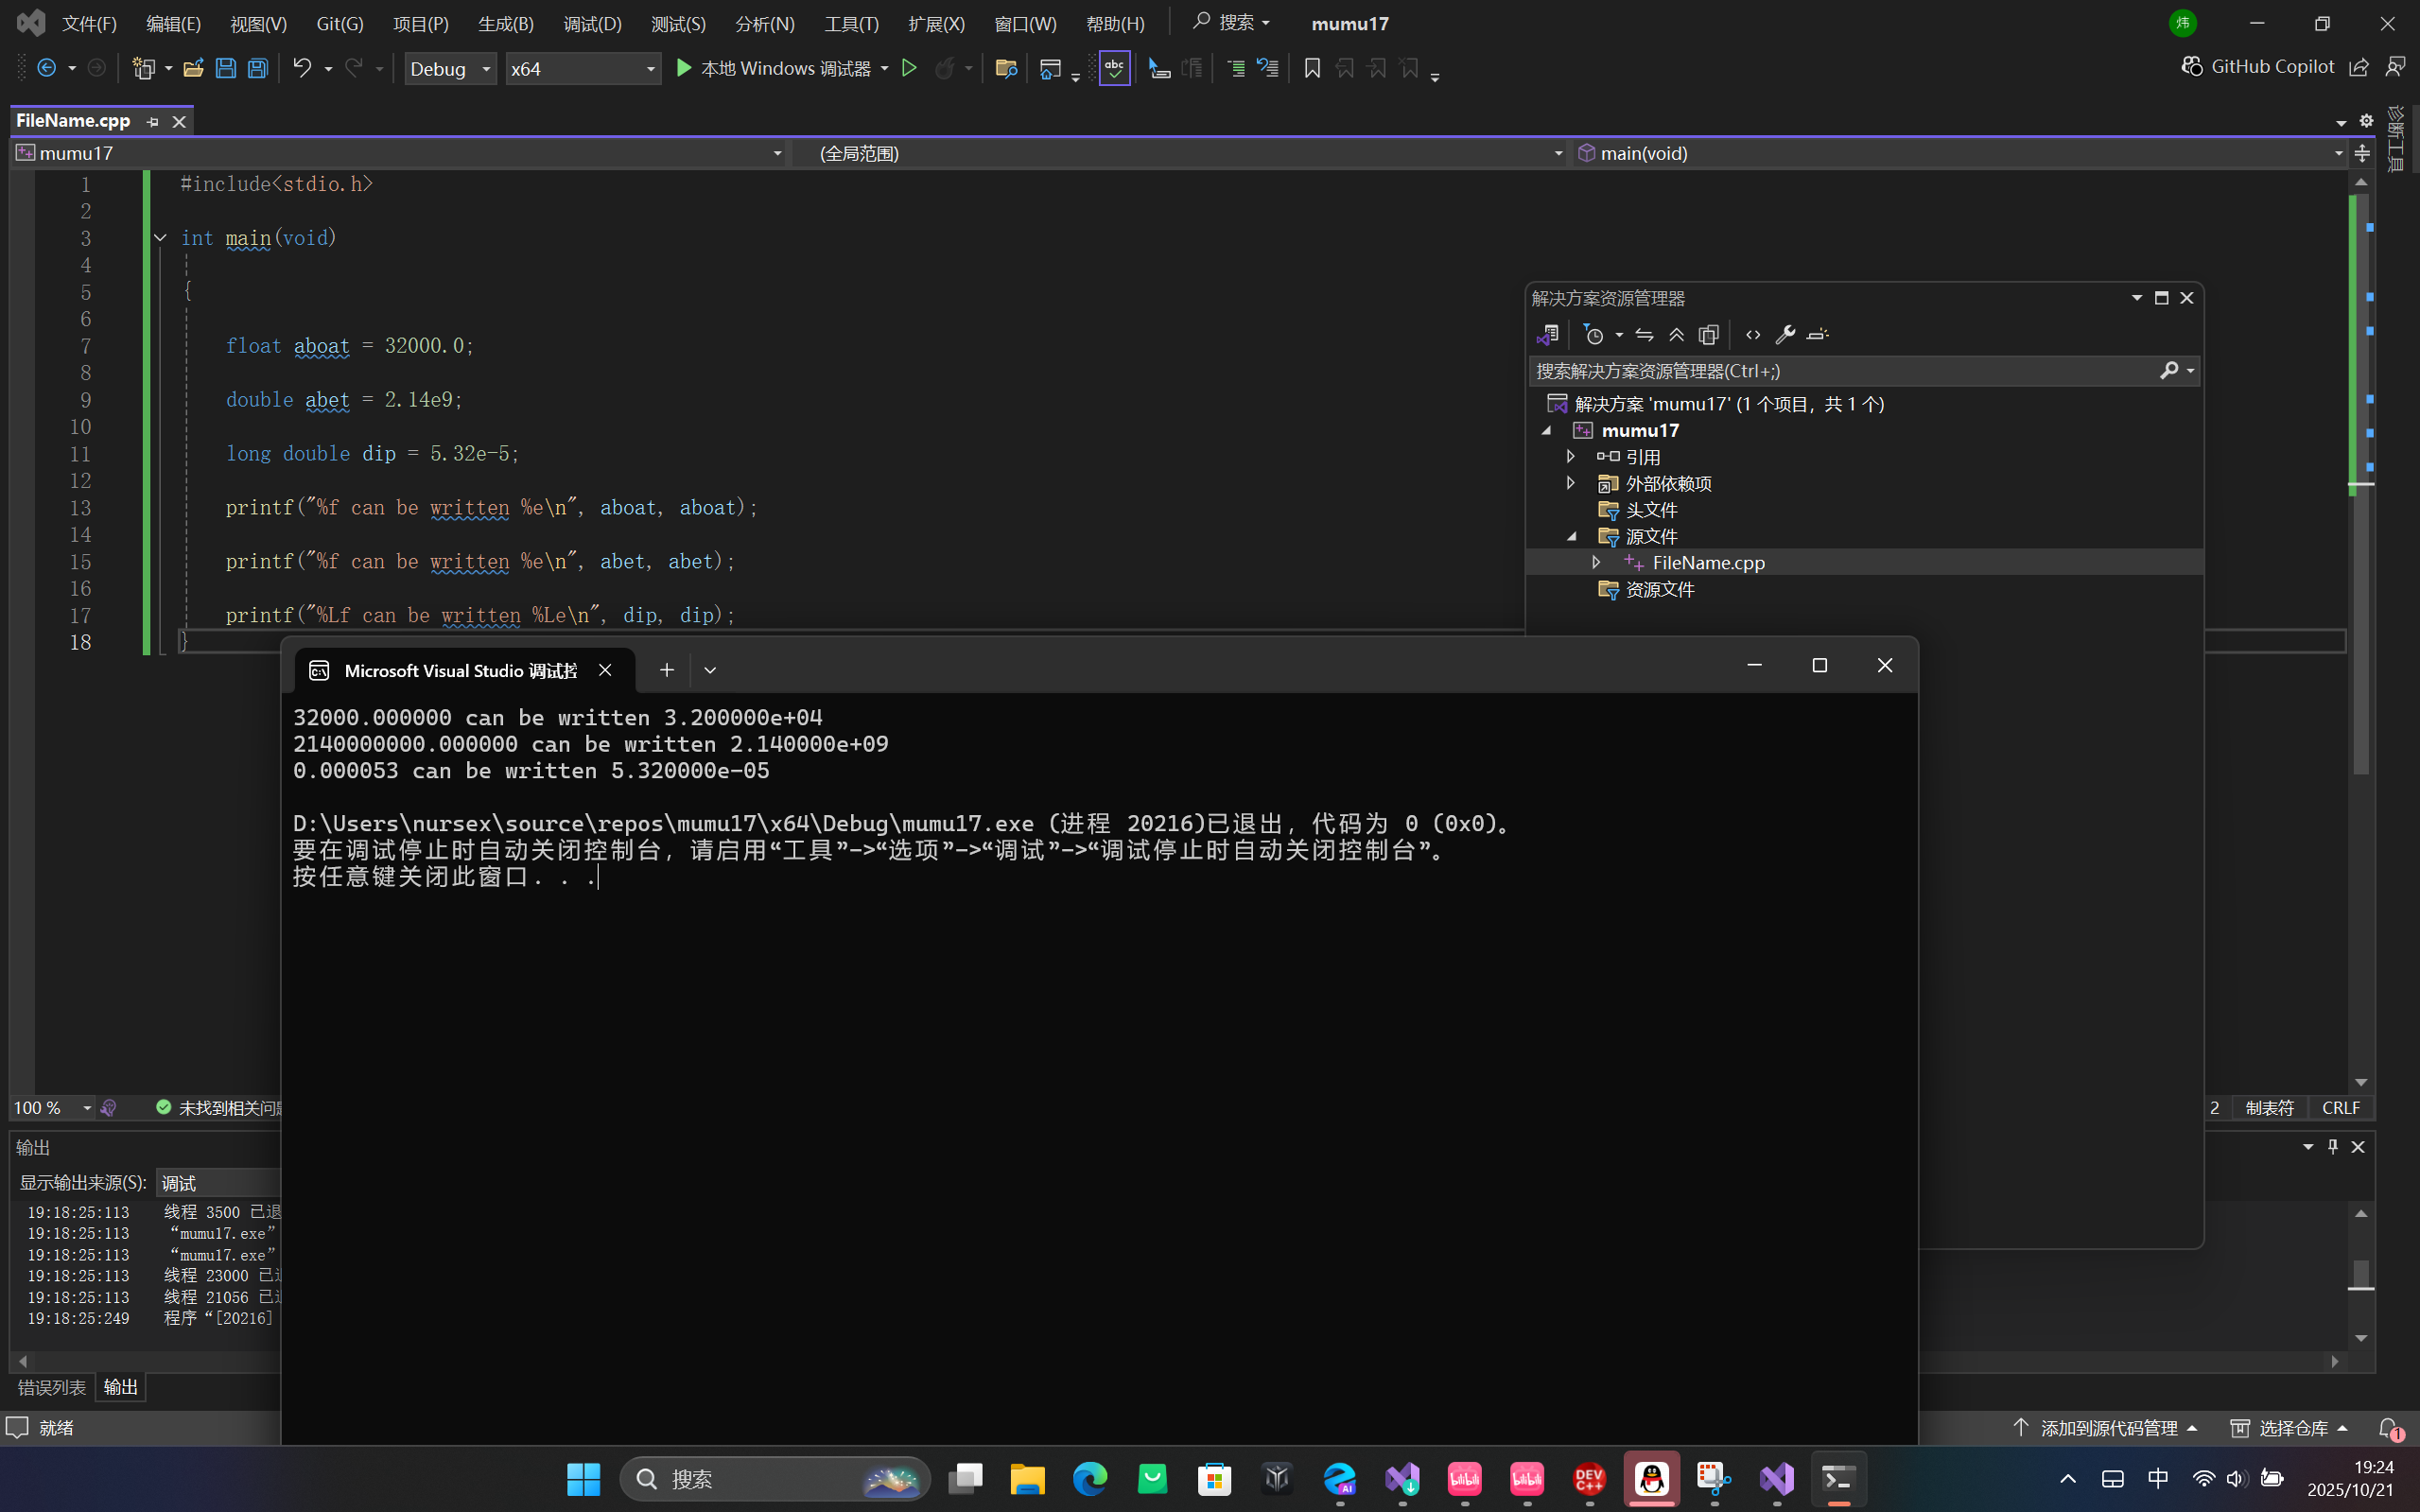The height and width of the screenshot is (1512, 2420).
Task: Toggle Sync with Active Document in Solution Explorer
Action: [1644, 335]
